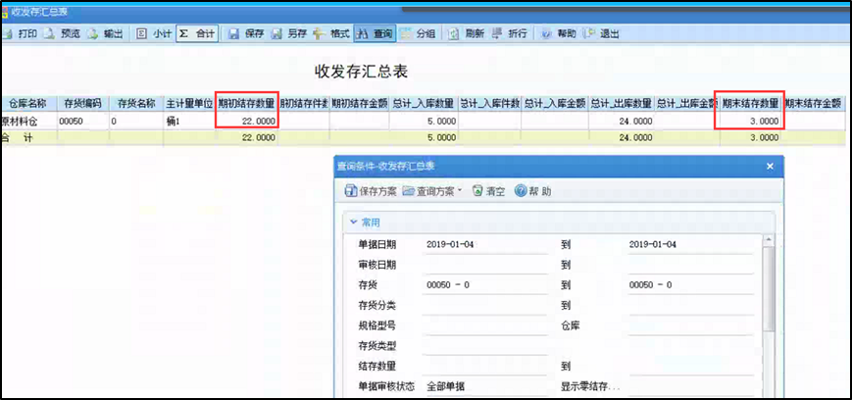Click the 结存数量 start field
852x400 pixels.
487,367
